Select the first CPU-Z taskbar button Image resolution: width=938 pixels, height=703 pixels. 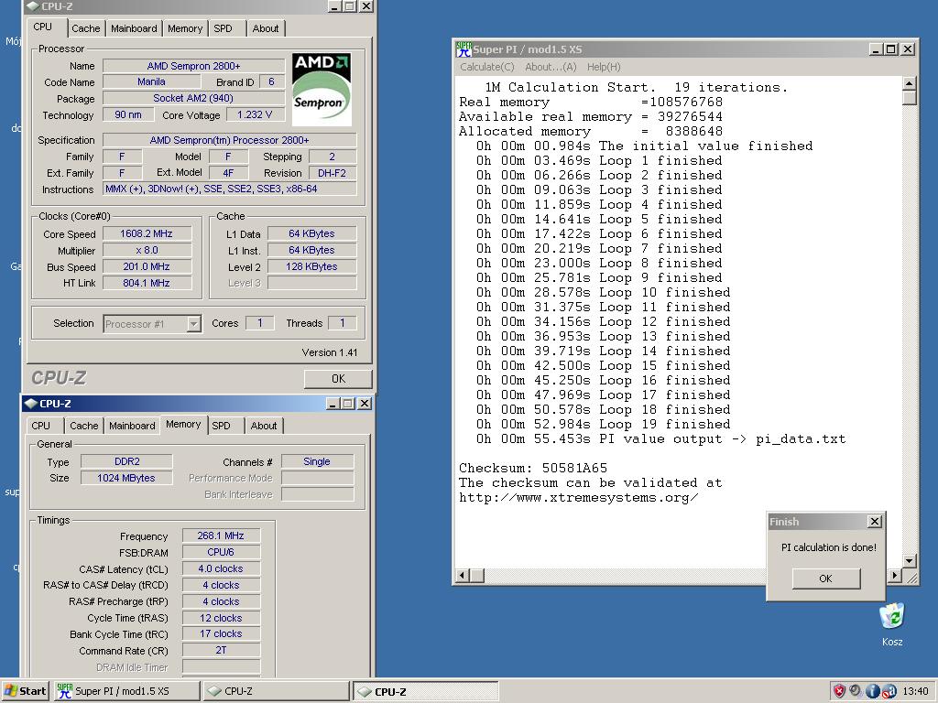pyautogui.click(x=276, y=691)
